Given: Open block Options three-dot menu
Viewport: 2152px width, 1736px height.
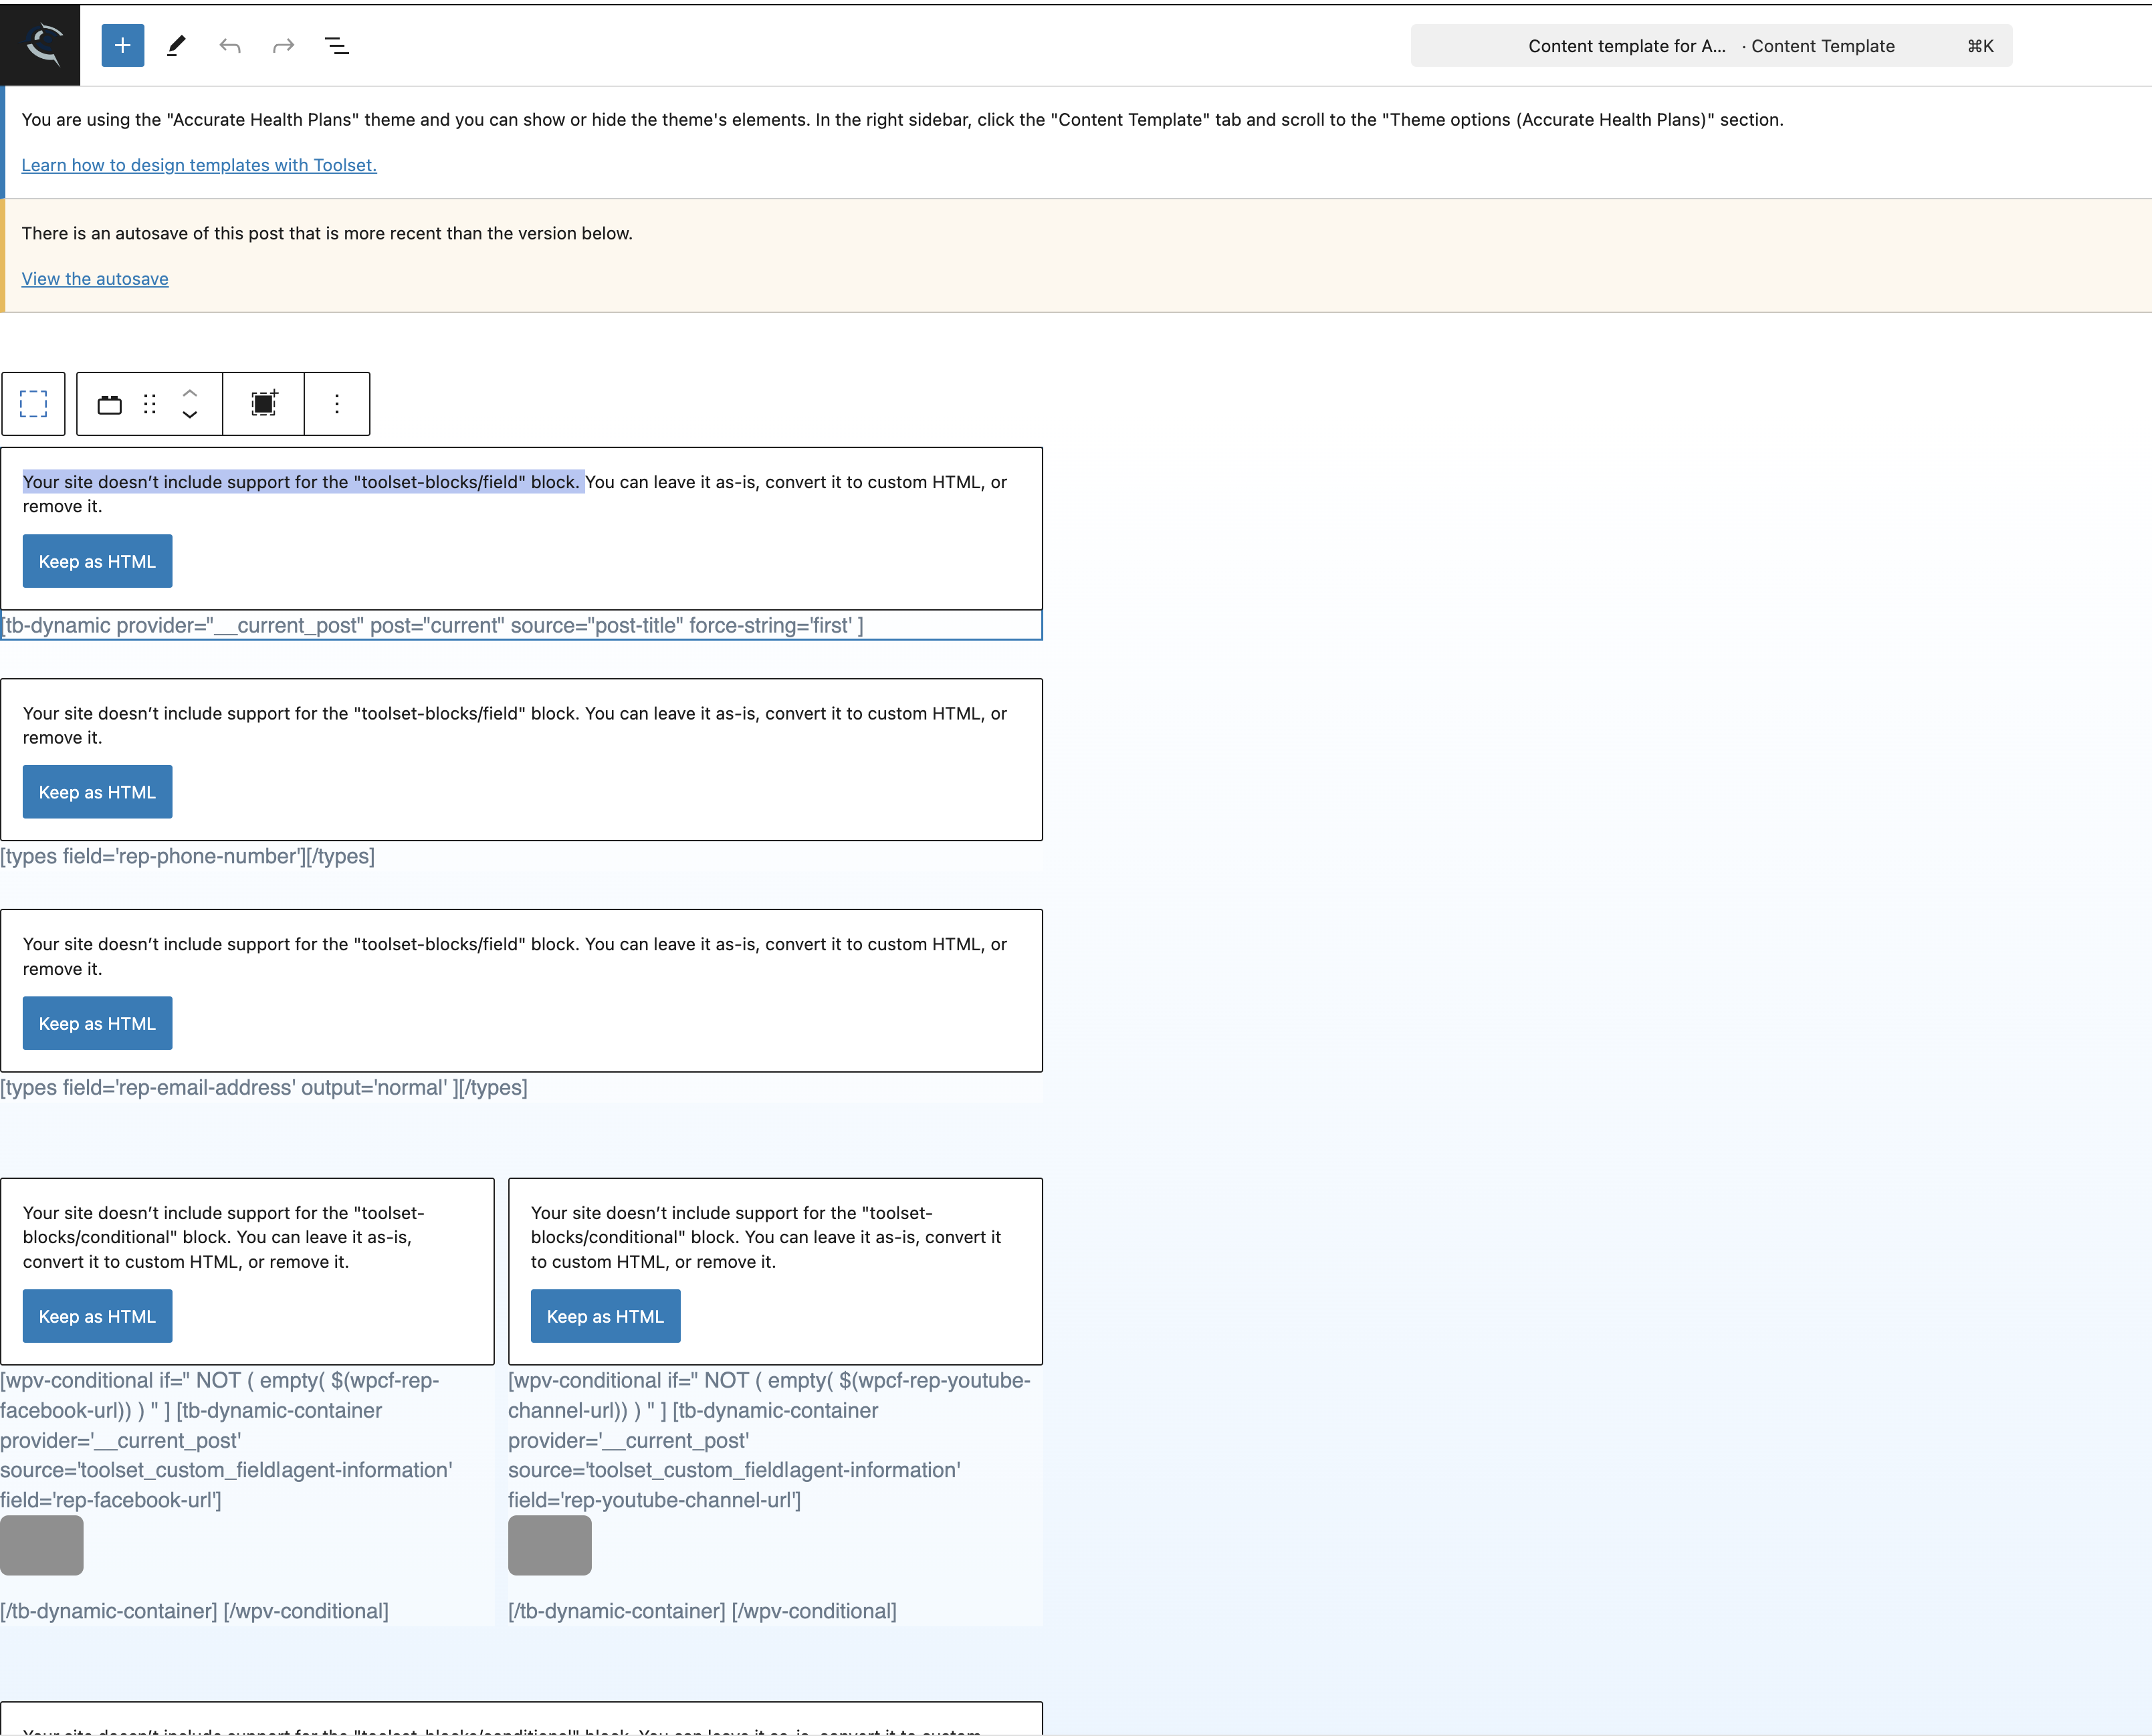Looking at the screenshot, I should pyautogui.click(x=337, y=404).
